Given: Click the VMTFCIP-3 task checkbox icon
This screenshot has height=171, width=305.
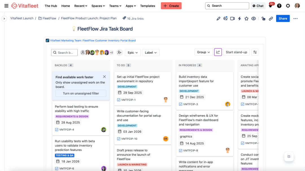Looking at the screenshot, I should (180, 104).
